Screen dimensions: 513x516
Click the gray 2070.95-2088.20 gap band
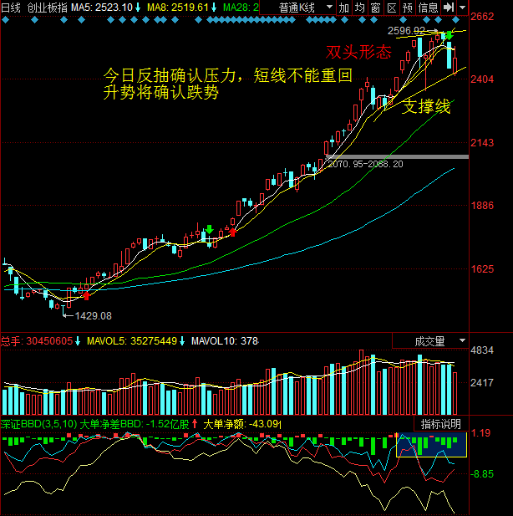coord(397,156)
